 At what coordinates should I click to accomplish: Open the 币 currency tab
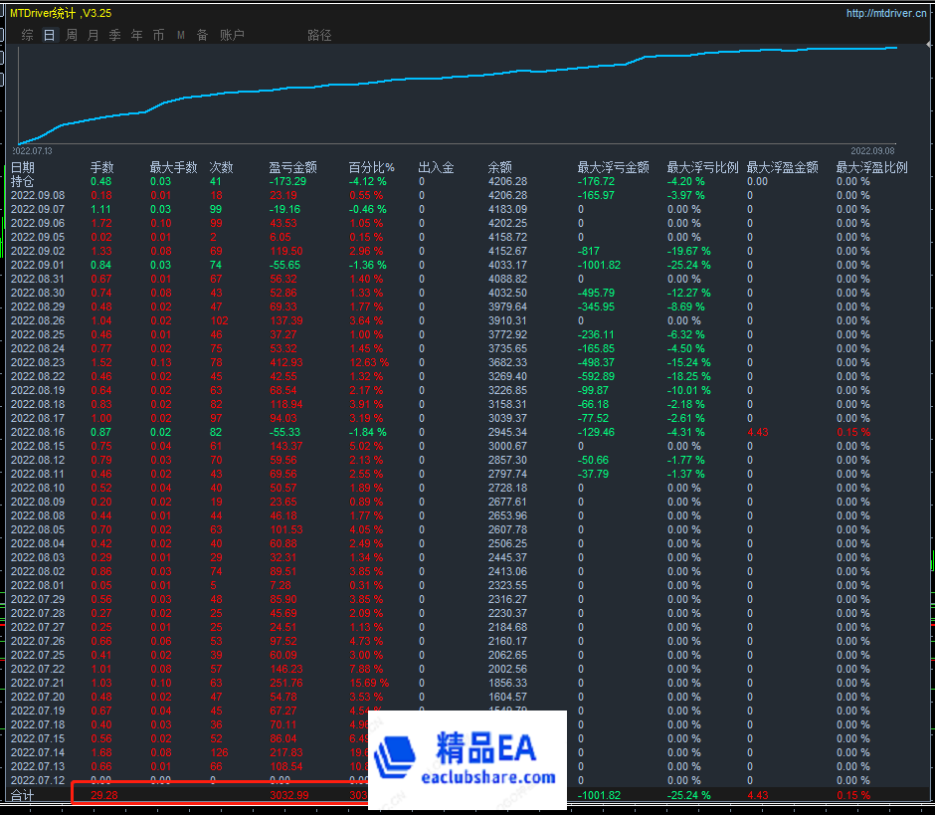click(158, 35)
